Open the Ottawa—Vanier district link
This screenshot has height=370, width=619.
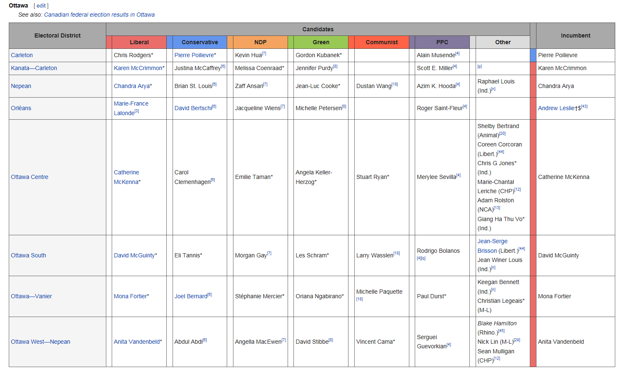[x=31, y=296]
